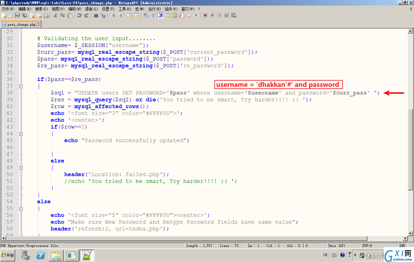Click the Save All toolbar icon
The width and height of the screenshot is (414, 262).
pos(25,15)
